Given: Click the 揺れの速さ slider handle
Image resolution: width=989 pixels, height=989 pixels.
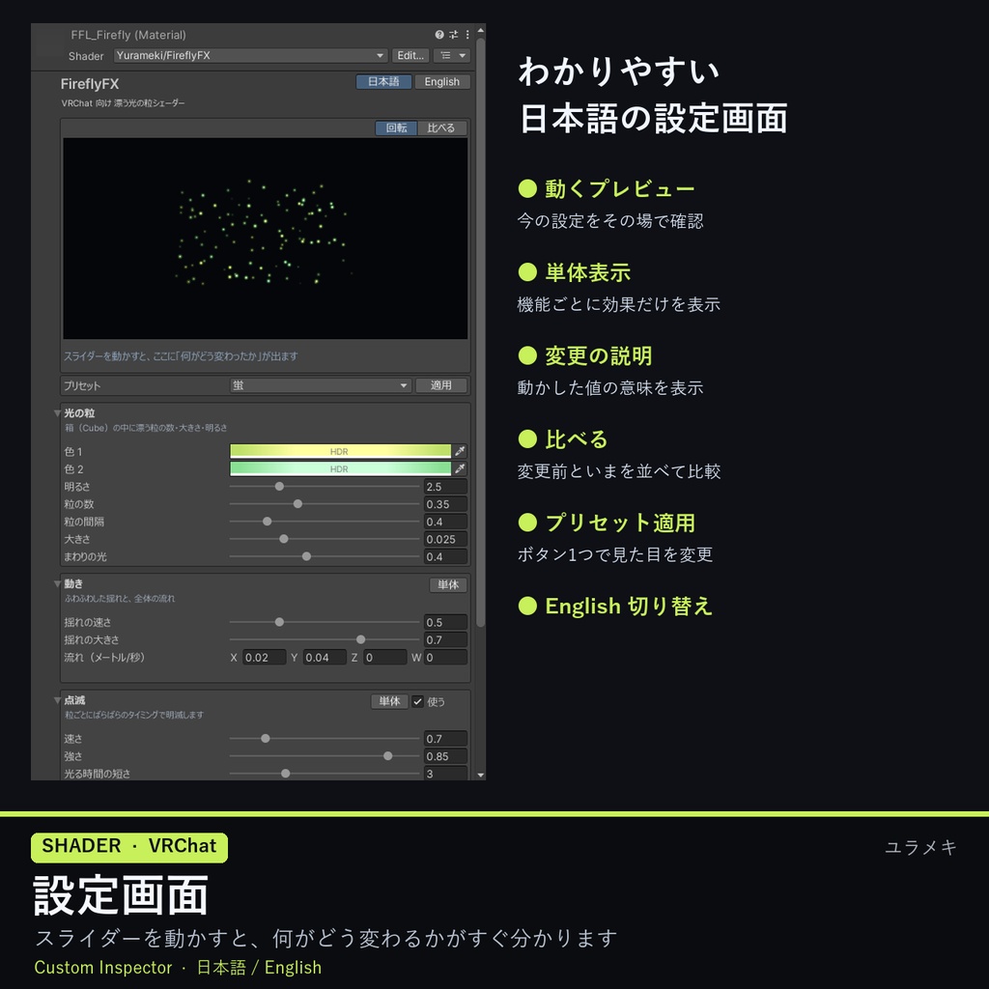Looking at the screenshot, I should tap(279, 622).
